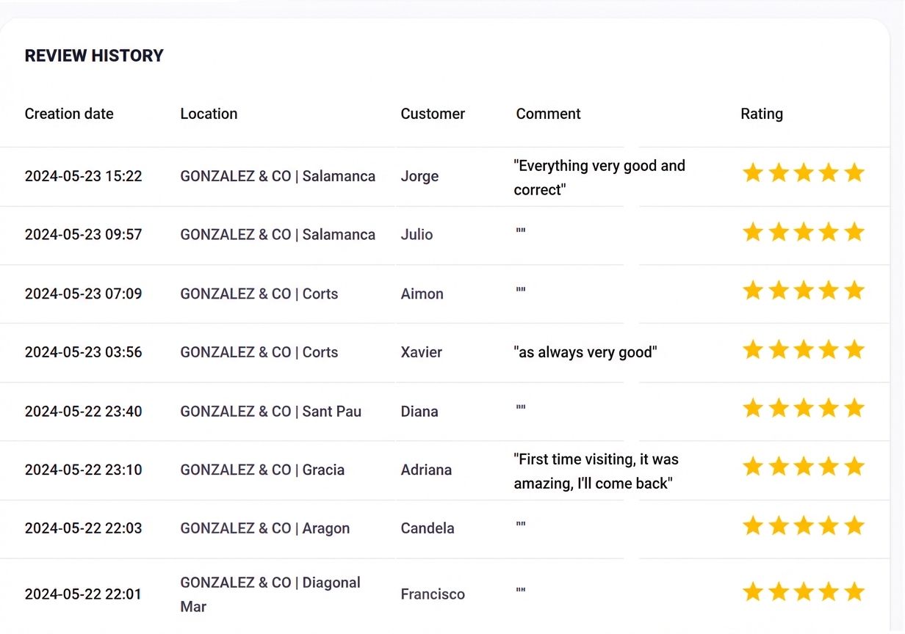Click the star rating in Jorge's review row

803,174
